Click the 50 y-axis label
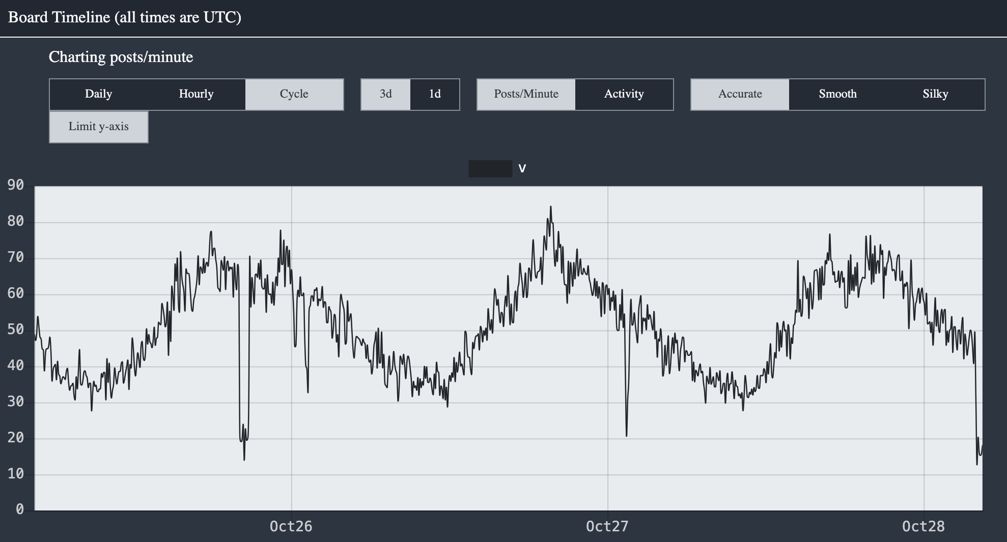 coord(16,329)
